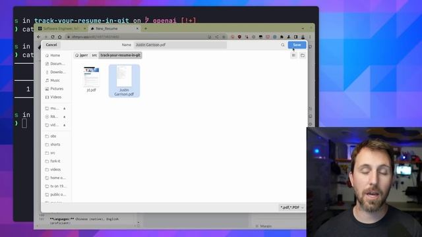Switch to the Software Engineer browser tab
This screenshot has height=237, width=422.
61,28
